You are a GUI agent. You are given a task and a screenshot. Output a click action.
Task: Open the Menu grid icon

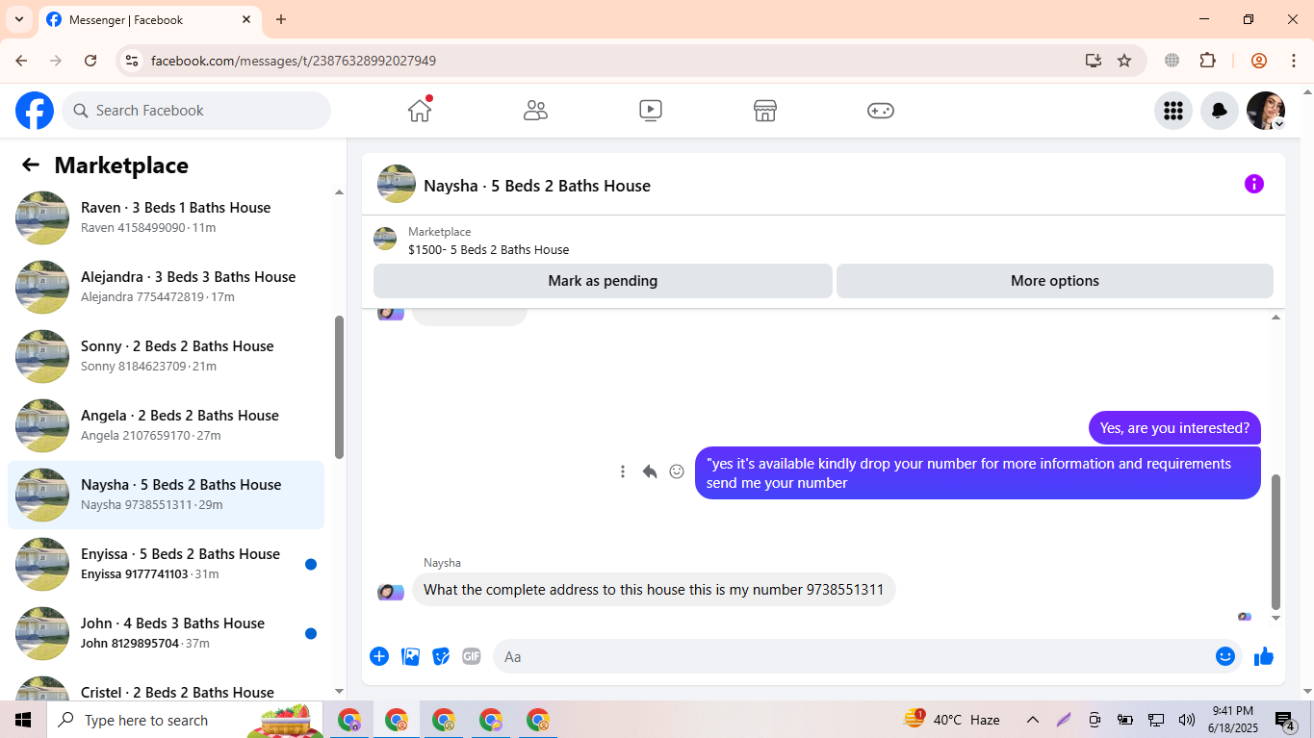(x=1172, y=111)
